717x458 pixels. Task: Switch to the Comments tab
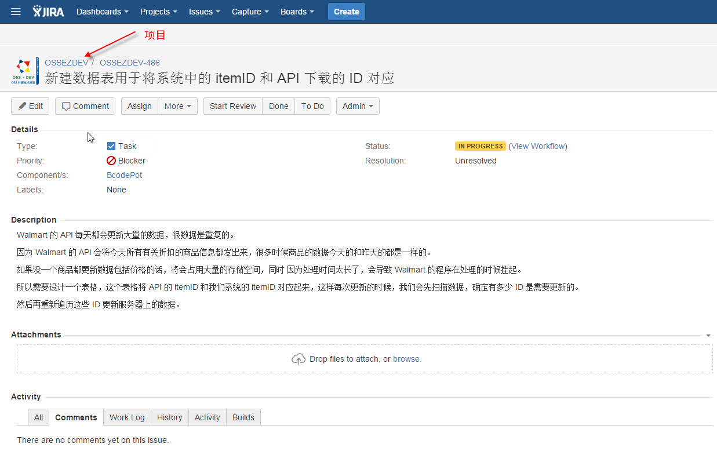[76, 417]
